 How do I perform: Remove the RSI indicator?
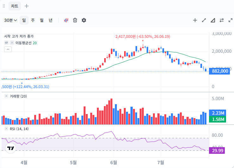point(6,129)
